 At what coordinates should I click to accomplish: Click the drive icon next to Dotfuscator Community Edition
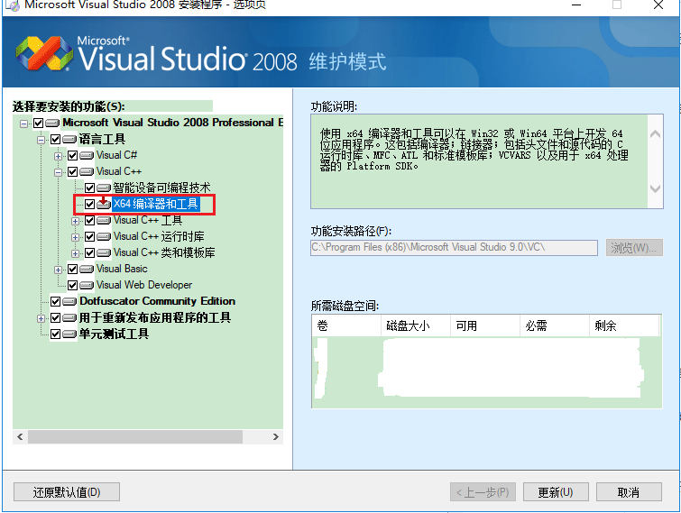coord(69,301)
